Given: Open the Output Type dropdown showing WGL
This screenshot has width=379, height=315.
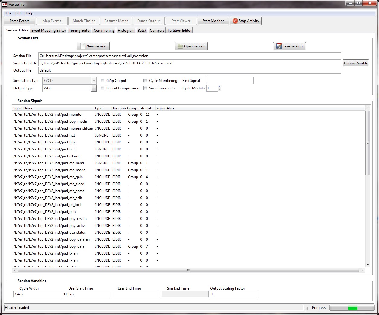Looking at the screenshot, I should coord(94,88).
